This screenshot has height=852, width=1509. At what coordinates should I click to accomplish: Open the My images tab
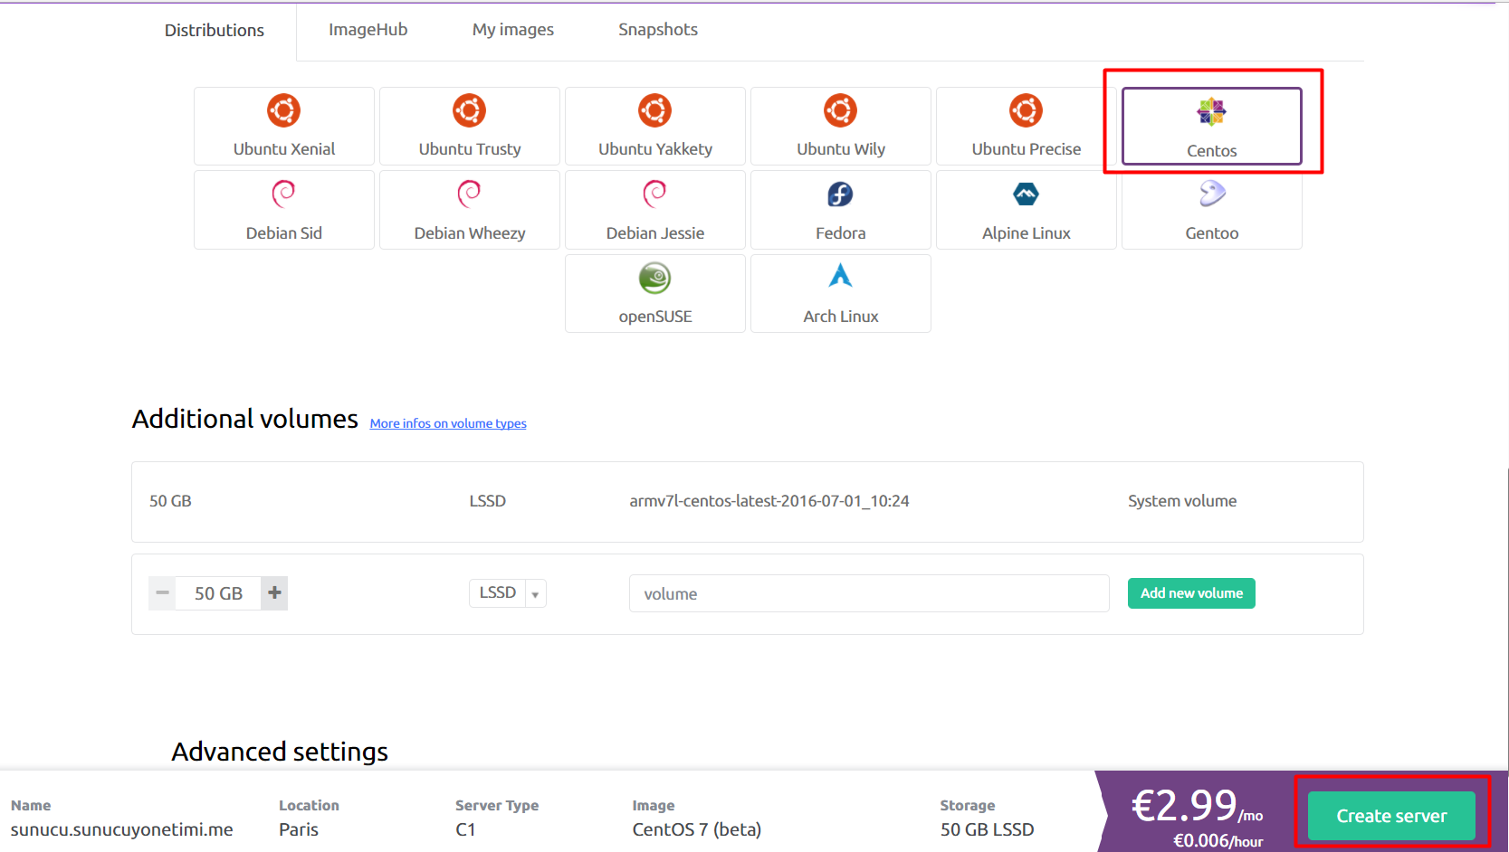(513, 30)
